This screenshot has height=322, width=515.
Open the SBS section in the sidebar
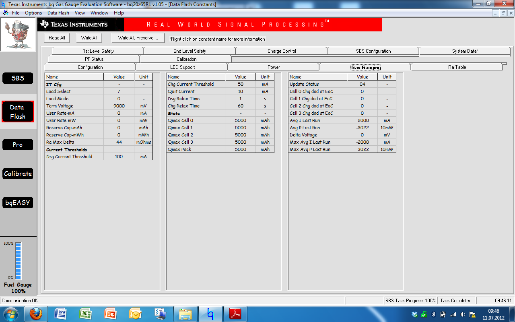click(18, 78)
